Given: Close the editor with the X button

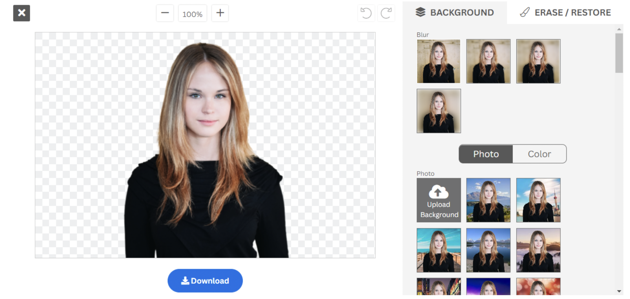Looking at the screenshot, I should tap(22, 13).
